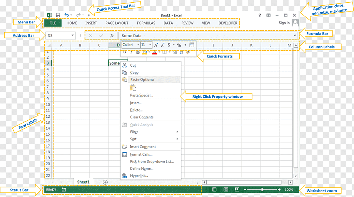Image resolution: width=354 pixels, height=197 pixels.
Task: Choose Hyperlink... from context menu
Action: point(139,176)
